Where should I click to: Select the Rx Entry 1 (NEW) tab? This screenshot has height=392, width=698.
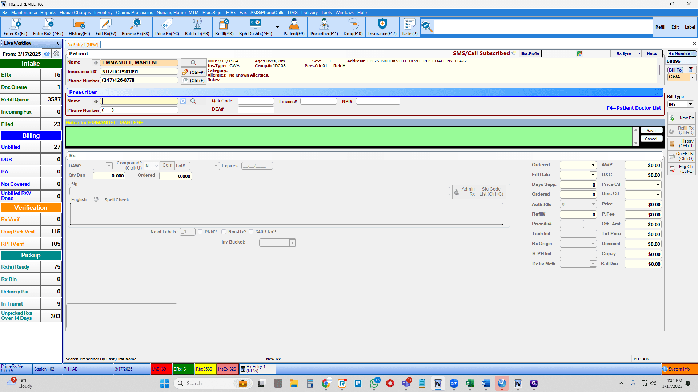(83, 45)
